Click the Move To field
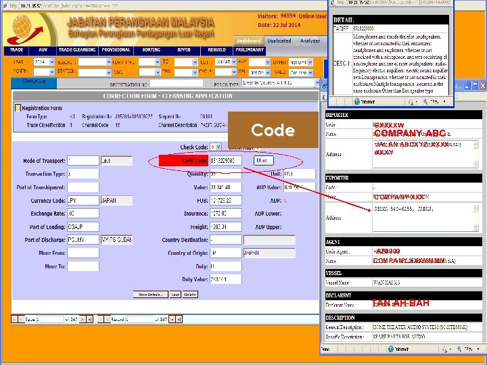Image resolution: width=487 pixels, height=365 pixels. [83, 266]
